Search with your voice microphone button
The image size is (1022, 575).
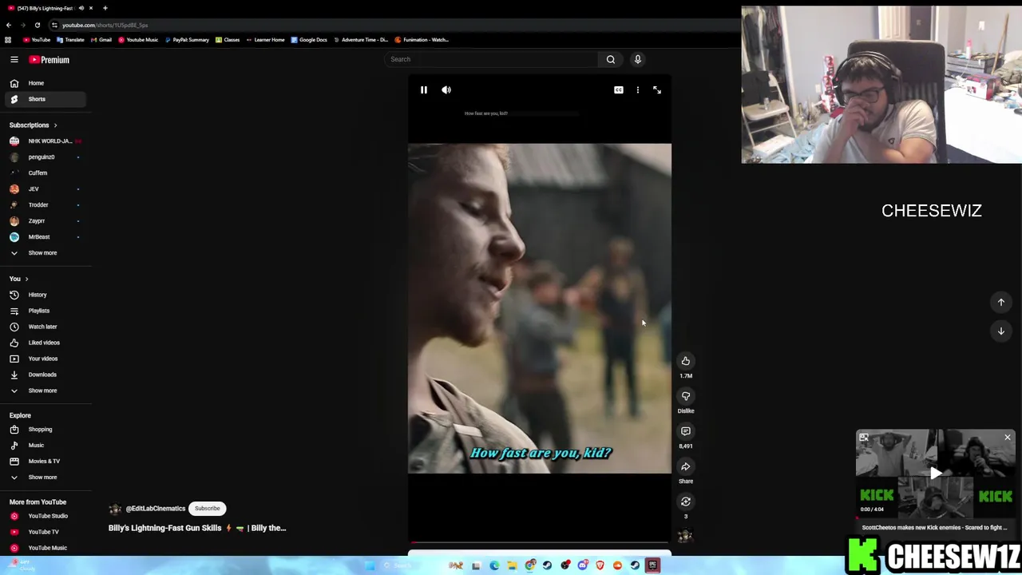638,59
